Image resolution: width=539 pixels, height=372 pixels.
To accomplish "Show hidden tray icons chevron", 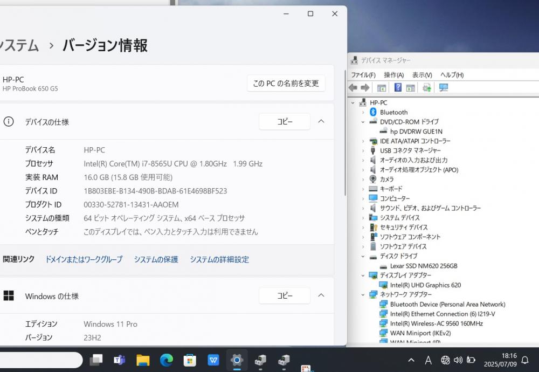I will tap(411, 360).
